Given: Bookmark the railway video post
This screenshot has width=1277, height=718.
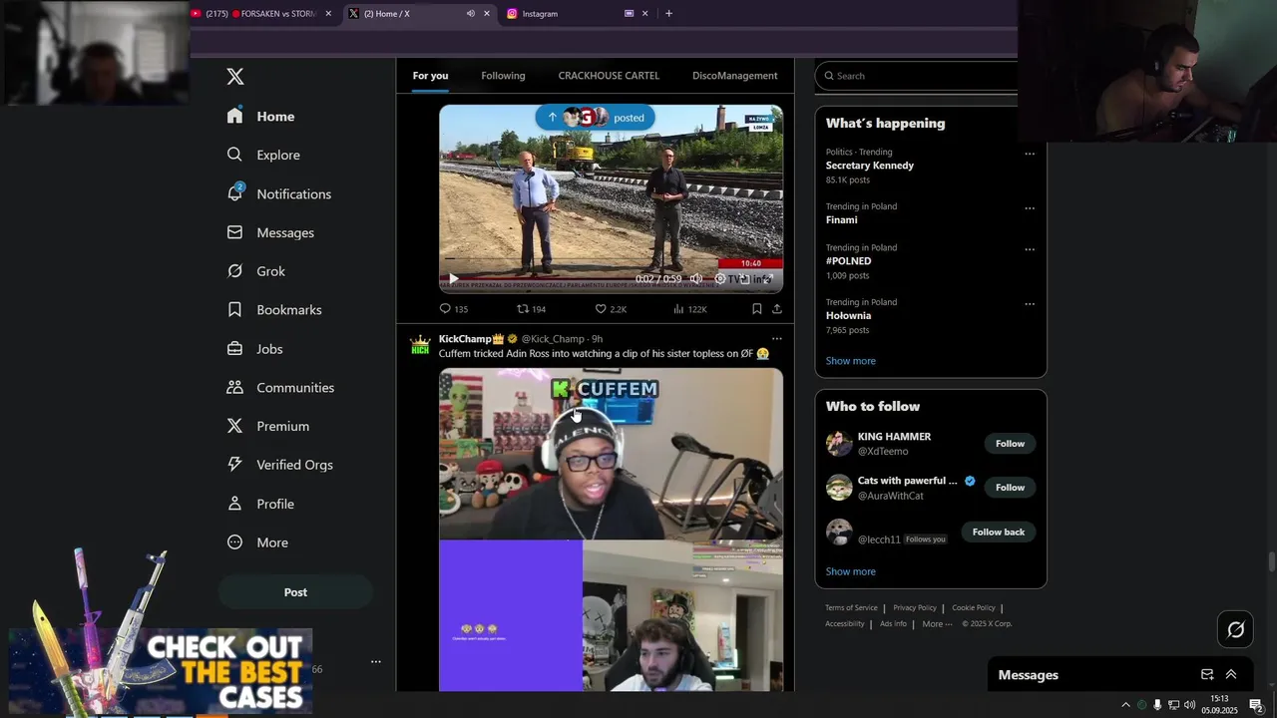Looking at the screenshot, I should tap(757, 309).
